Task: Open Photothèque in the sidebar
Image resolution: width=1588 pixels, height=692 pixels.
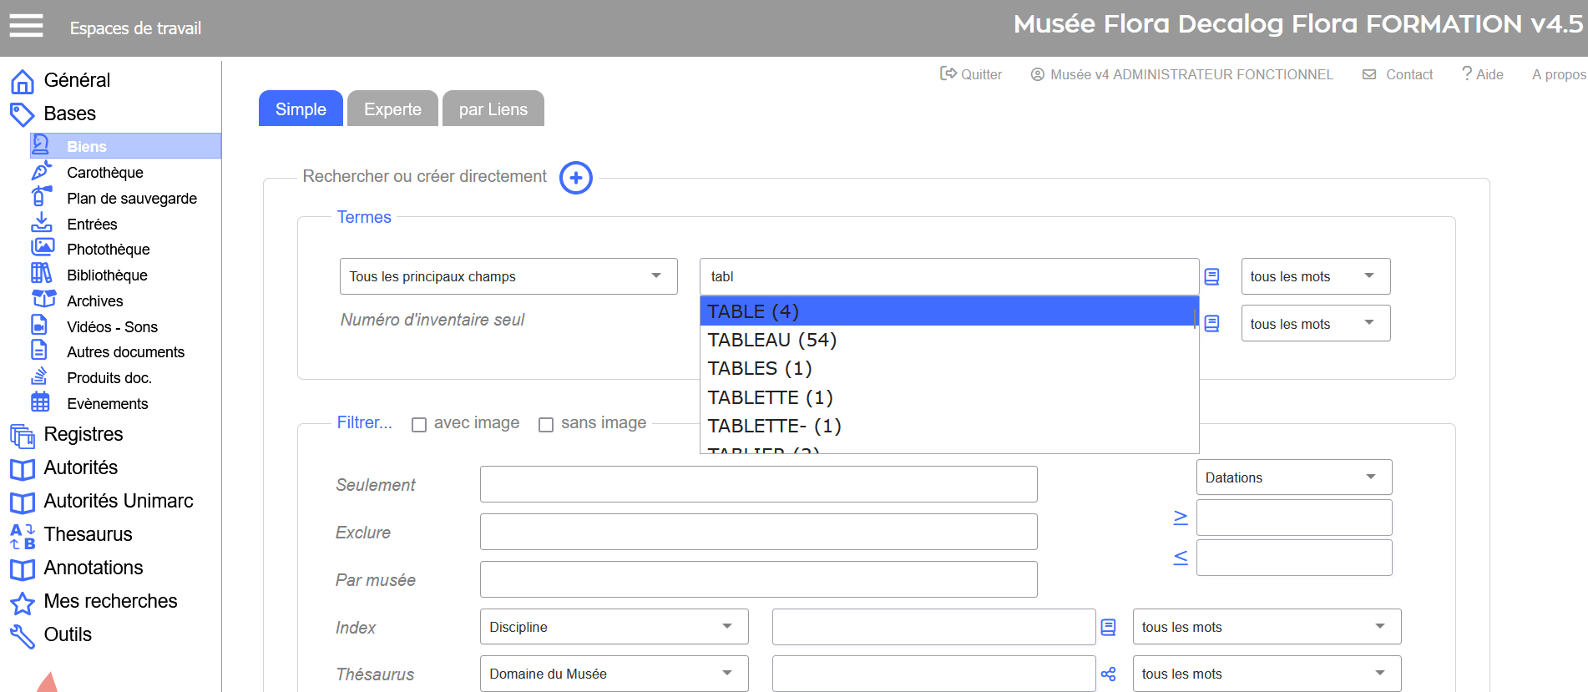Action: tap(108, 250)
